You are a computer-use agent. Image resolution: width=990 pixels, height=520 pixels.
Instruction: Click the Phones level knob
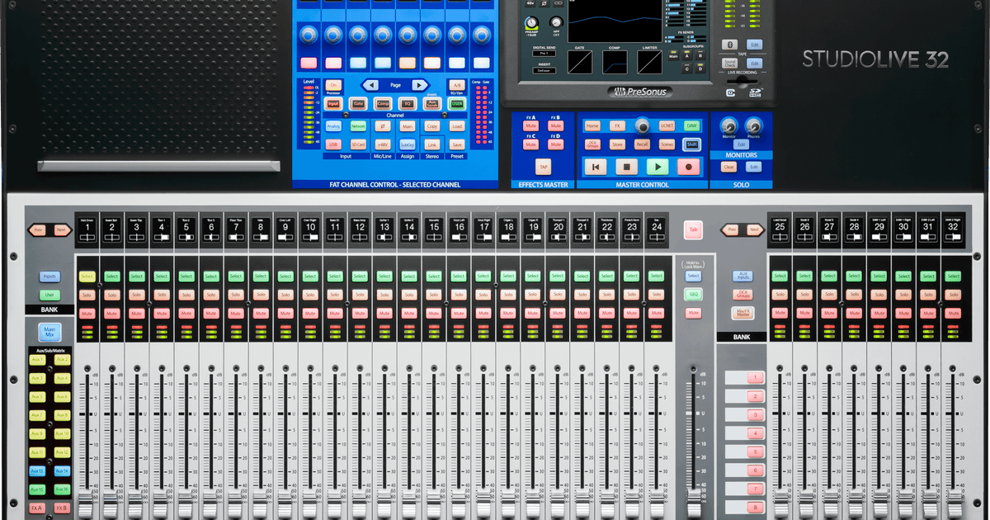pyautogui.click(x=754, y=126)
